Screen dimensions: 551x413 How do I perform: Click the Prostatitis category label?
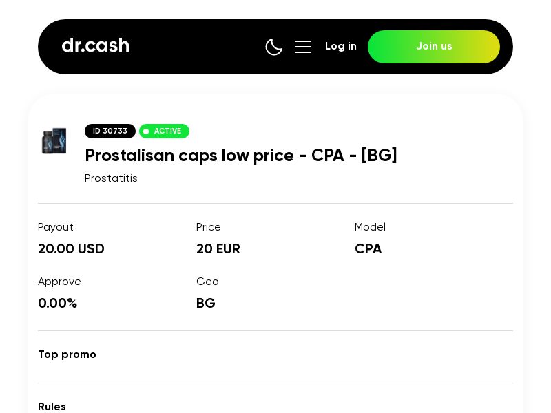point(111,178)
